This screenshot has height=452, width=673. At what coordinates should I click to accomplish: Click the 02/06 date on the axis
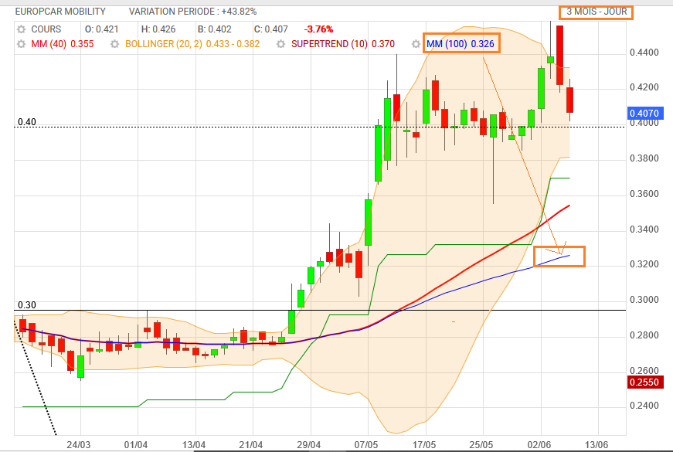click(x=539, y=445)
